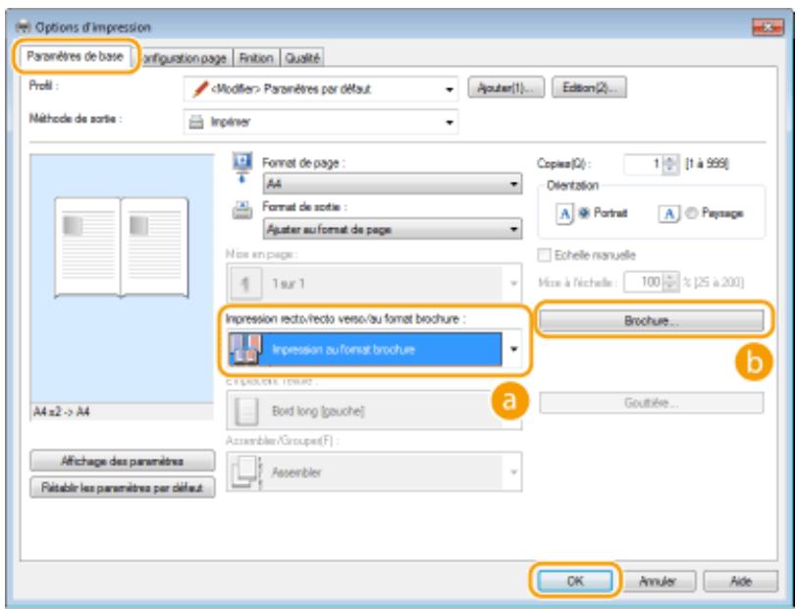Click the Format de sortie printer icon

242,210
